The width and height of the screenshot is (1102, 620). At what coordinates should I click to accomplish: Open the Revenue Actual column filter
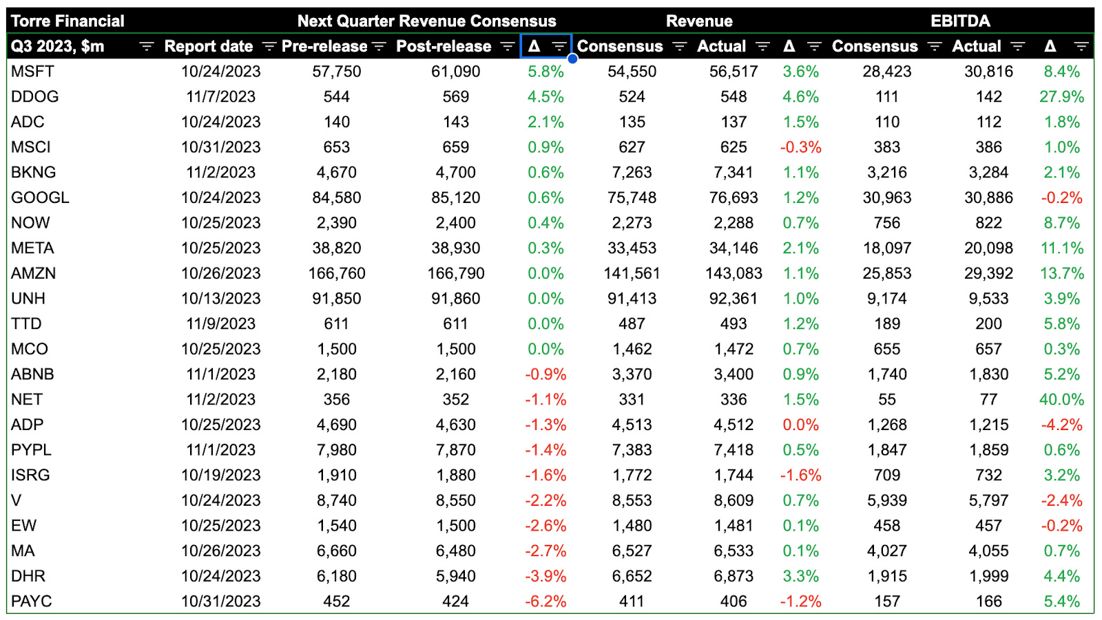point(762,46)
